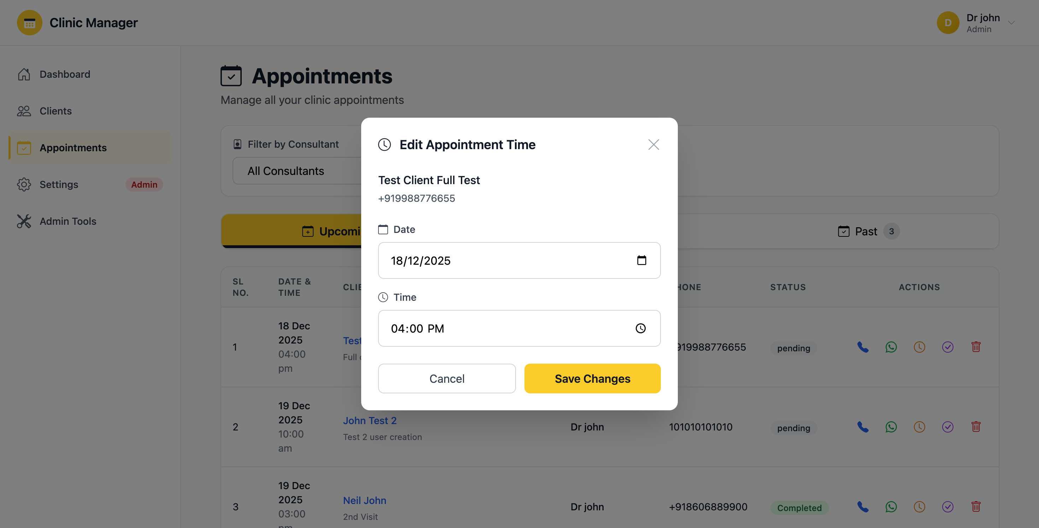Cancel editing the appointment time
The image size is (1039, 528).
446,379
